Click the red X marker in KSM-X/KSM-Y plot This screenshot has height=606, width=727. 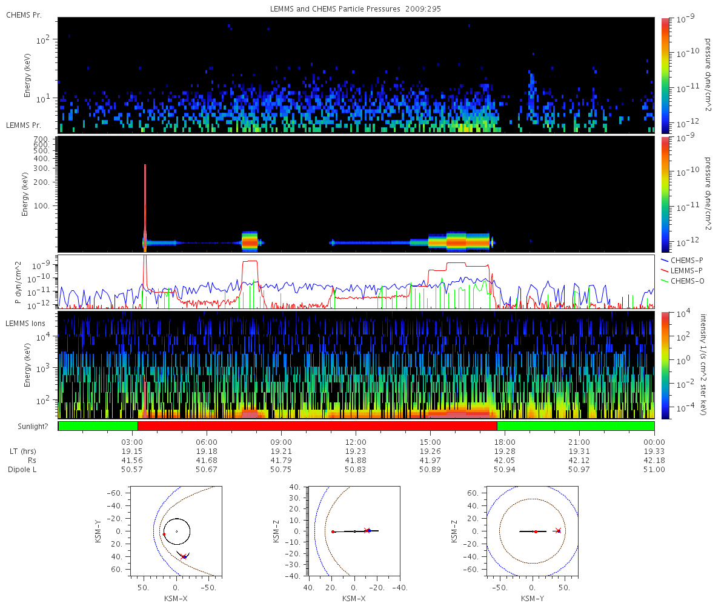click(x=184, y=556)
